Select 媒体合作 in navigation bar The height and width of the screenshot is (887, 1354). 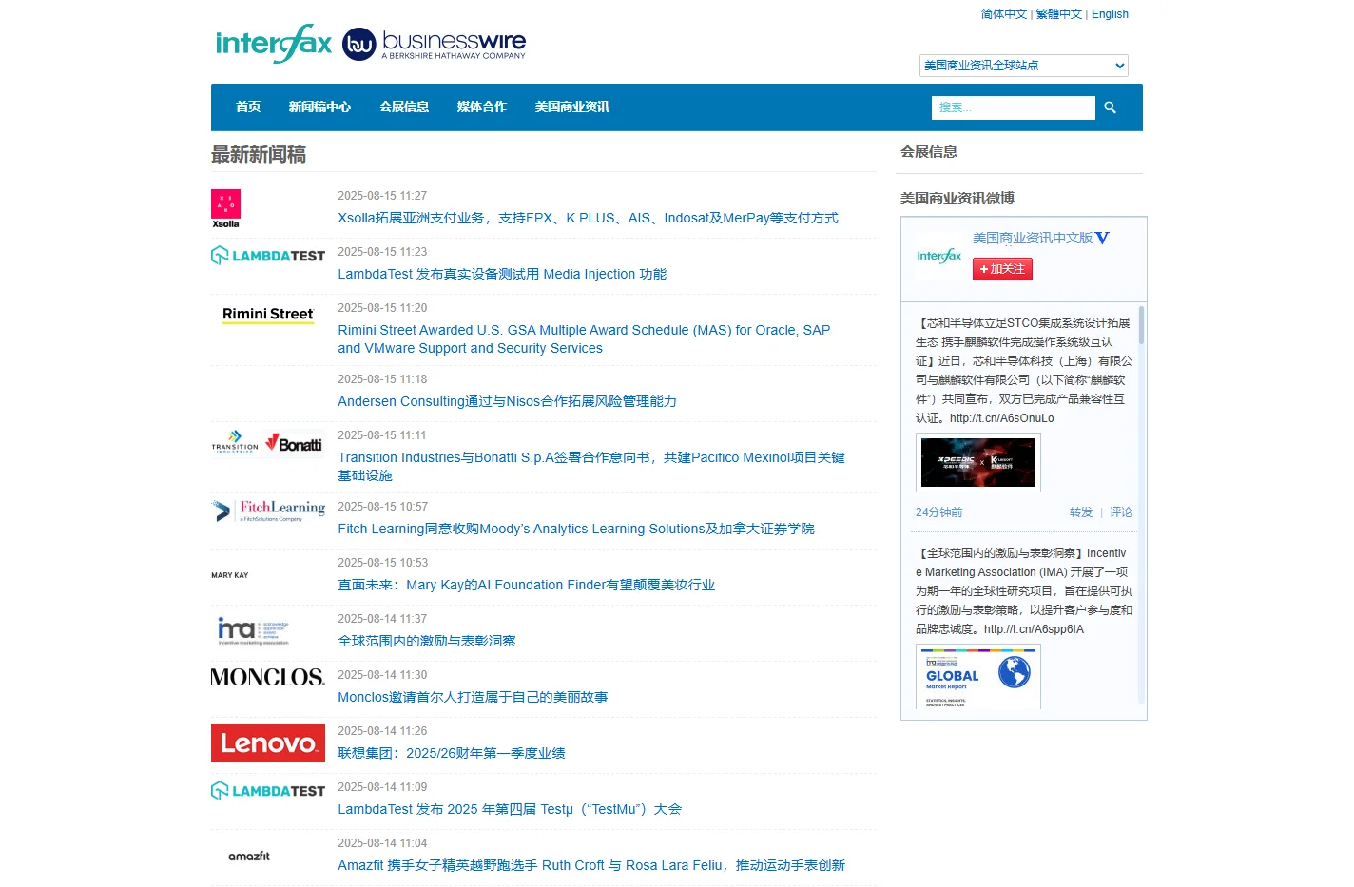pos(481,107)
